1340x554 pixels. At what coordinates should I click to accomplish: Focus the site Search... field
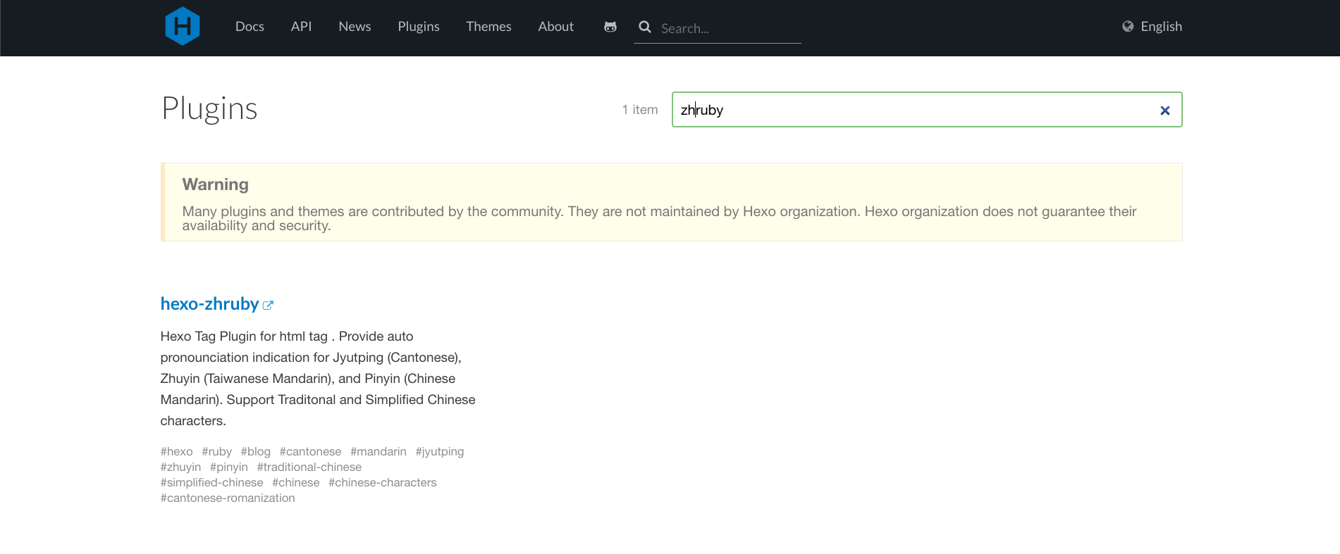pos(726,29)
